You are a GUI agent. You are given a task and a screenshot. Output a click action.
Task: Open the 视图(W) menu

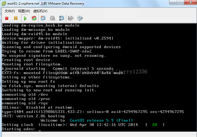tap(24, 11)
